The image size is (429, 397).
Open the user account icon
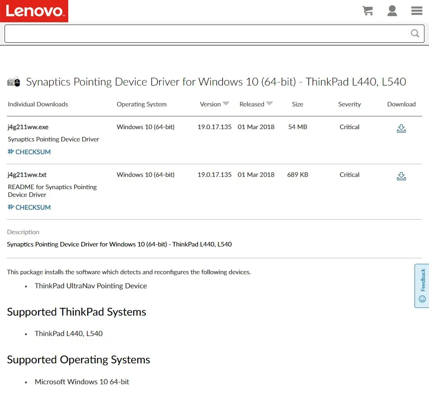[x=392, y=11]
